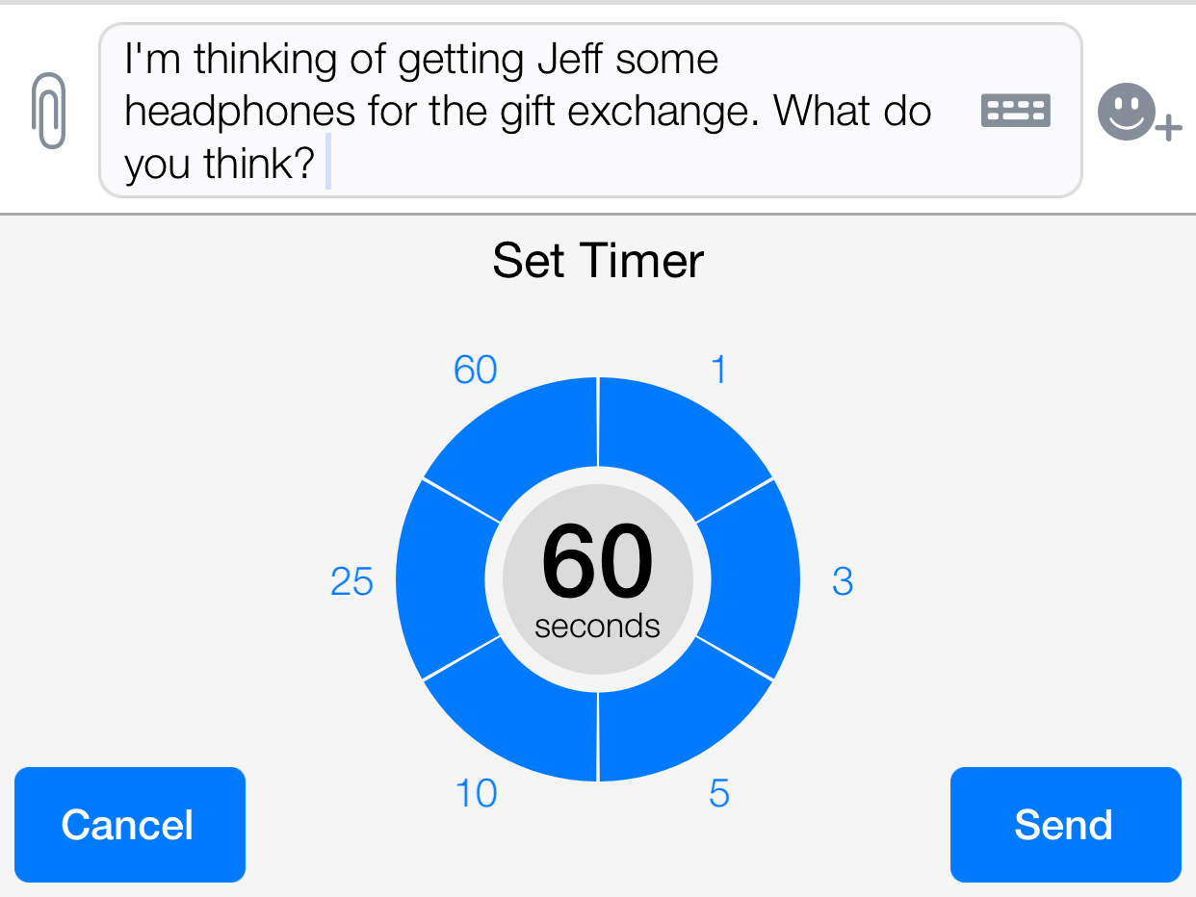Click the Set Timer heading
Viewport: 1196px width, 897px height.
tap(598, 261)
